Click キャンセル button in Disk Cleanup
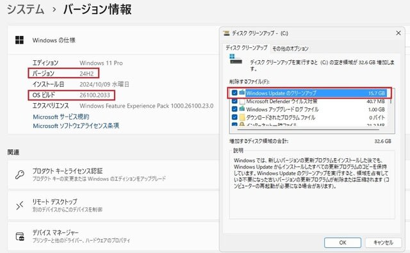The image size is (410, 253). [383, 243]
